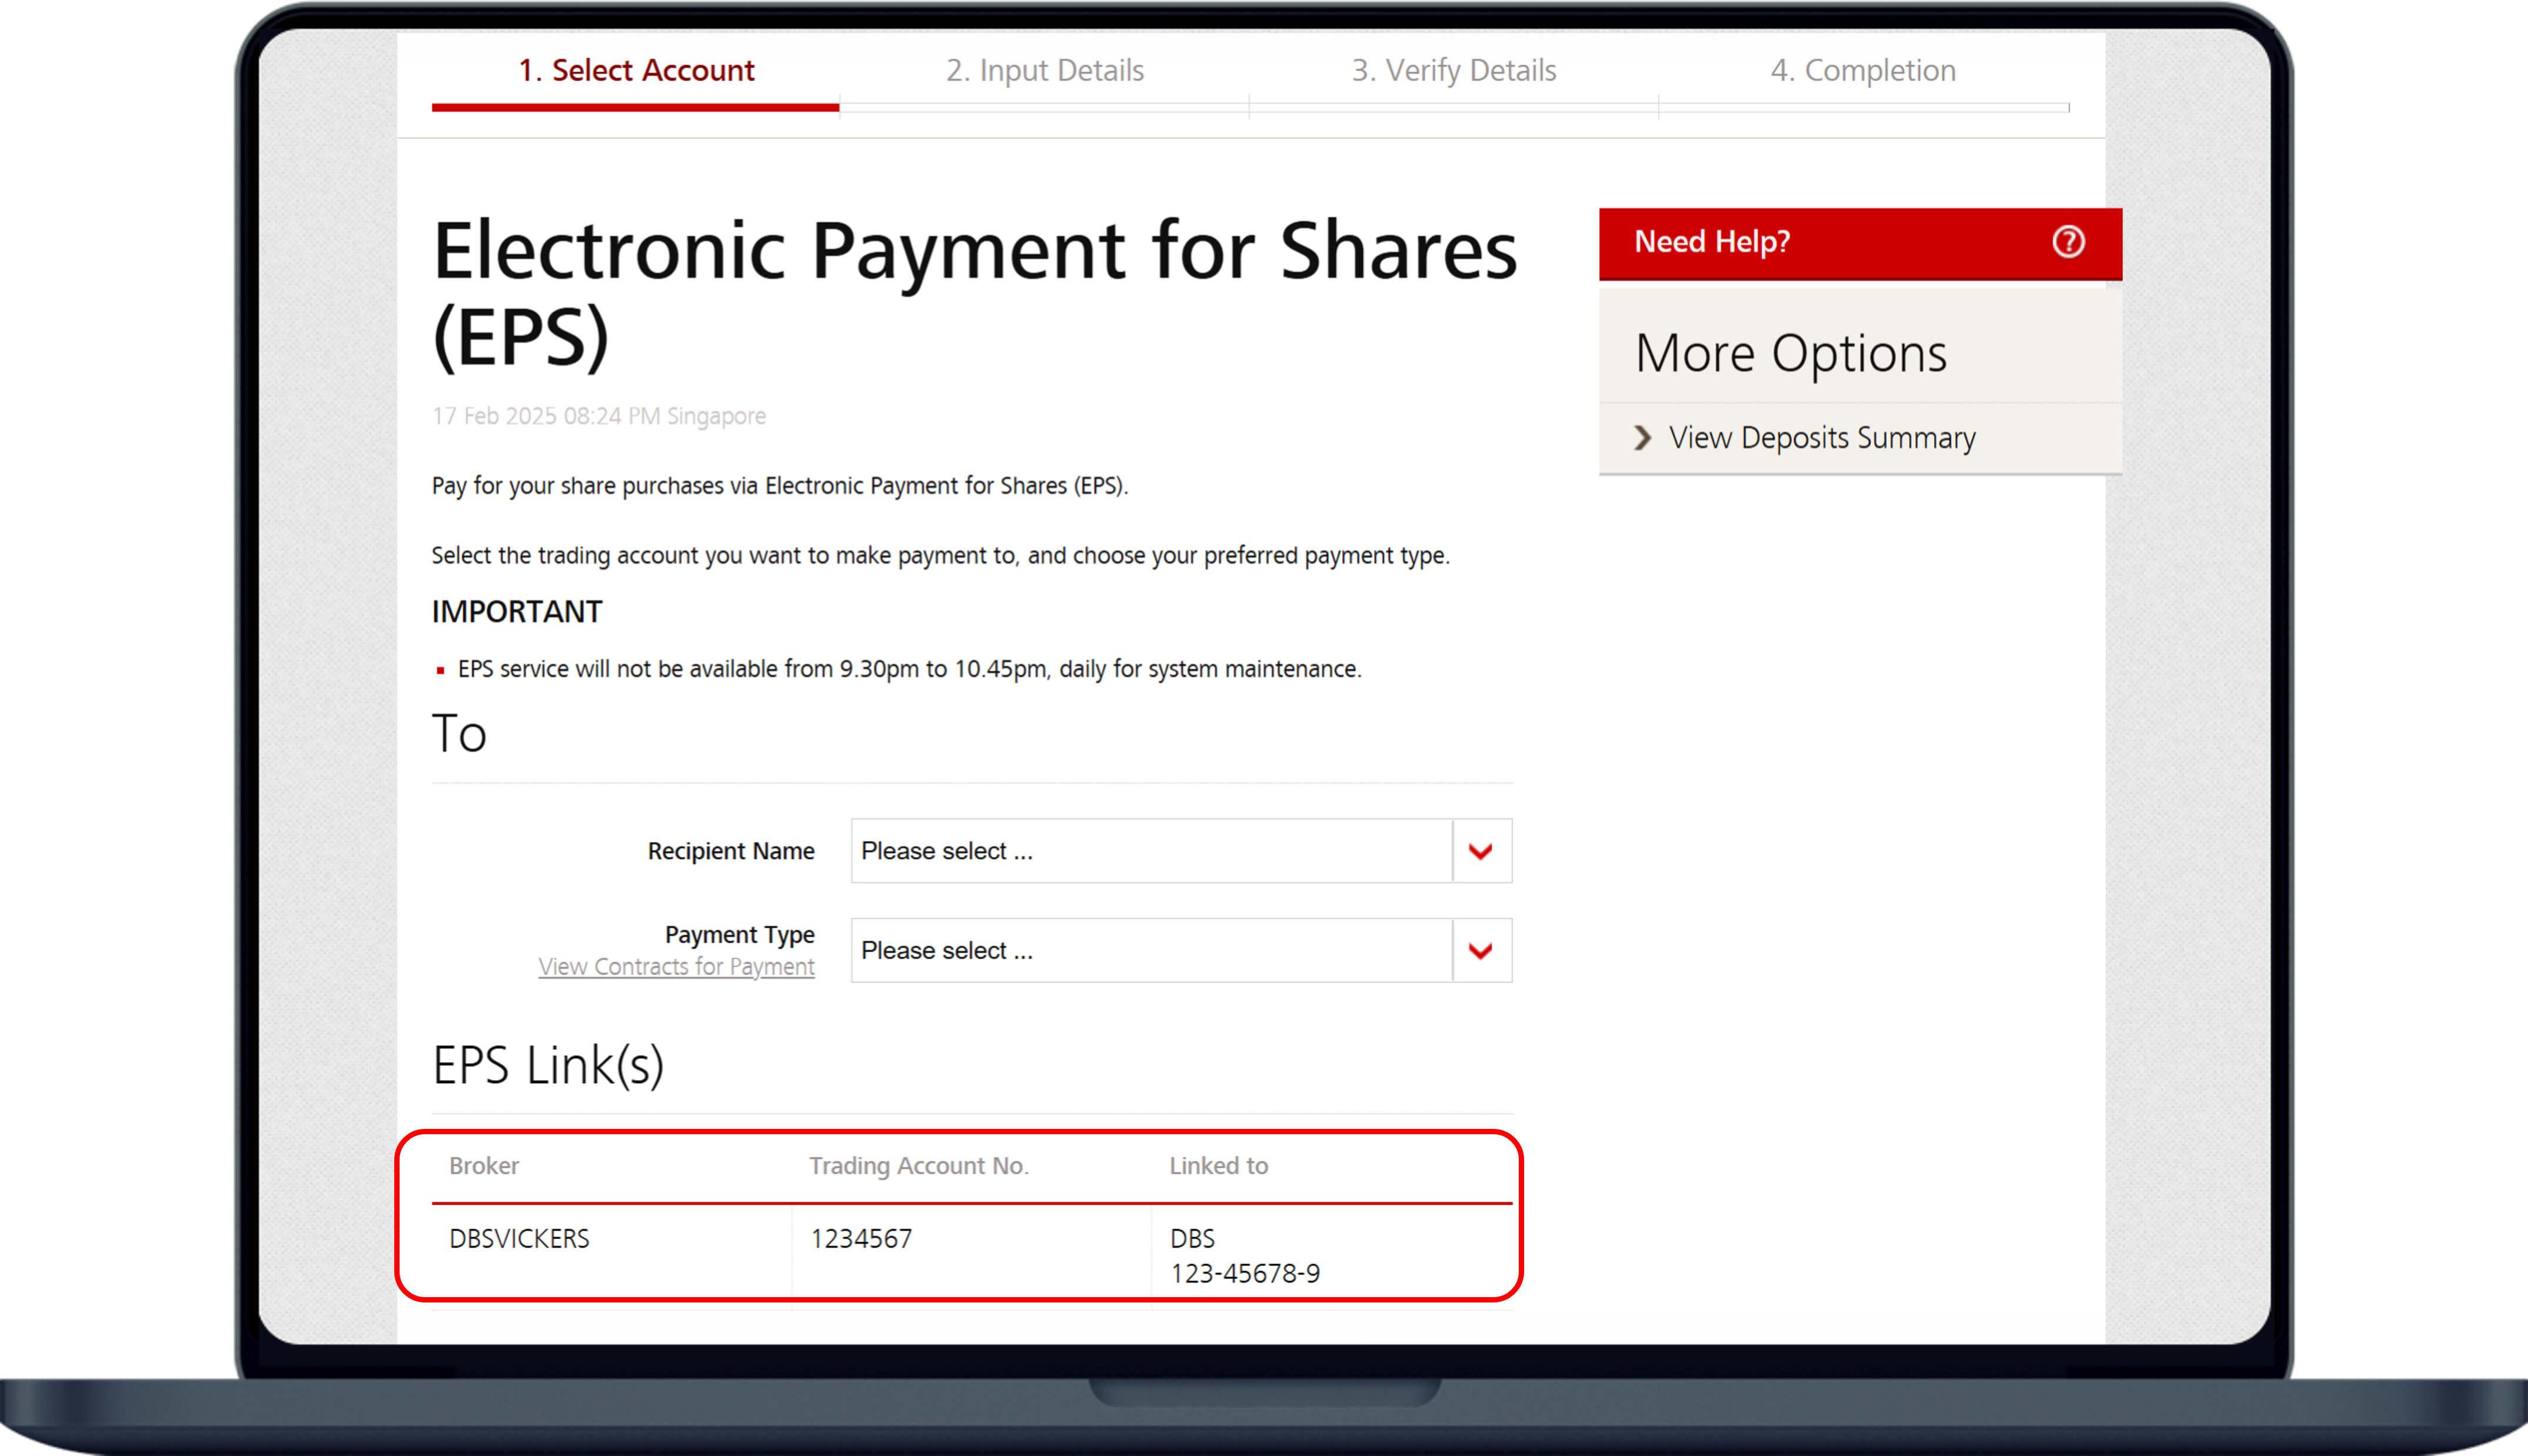The image size is (2528, 1456).
Task: Click the Need Help question mark icon
Action: [x=2068, y=242]
